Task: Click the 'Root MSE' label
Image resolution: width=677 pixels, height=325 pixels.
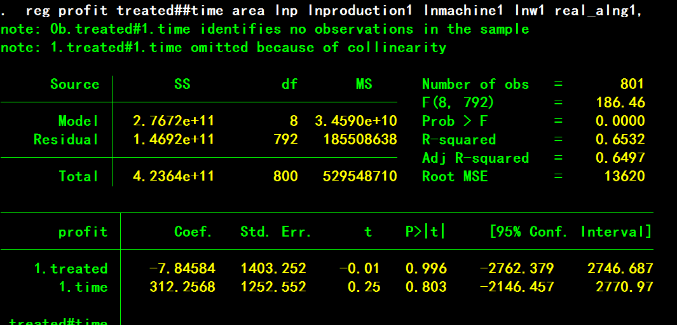Action: [x=455, y=176]
